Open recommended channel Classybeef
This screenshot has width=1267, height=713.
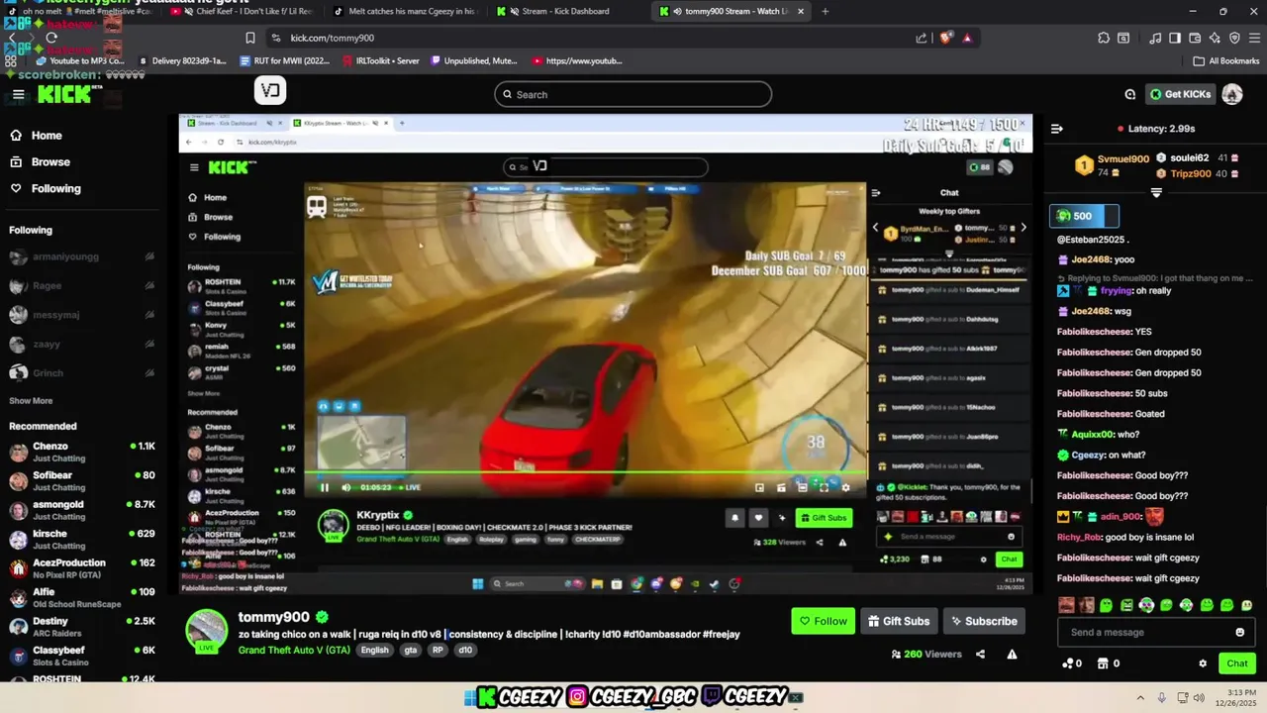pyautogui.click(x=82, y=657)
